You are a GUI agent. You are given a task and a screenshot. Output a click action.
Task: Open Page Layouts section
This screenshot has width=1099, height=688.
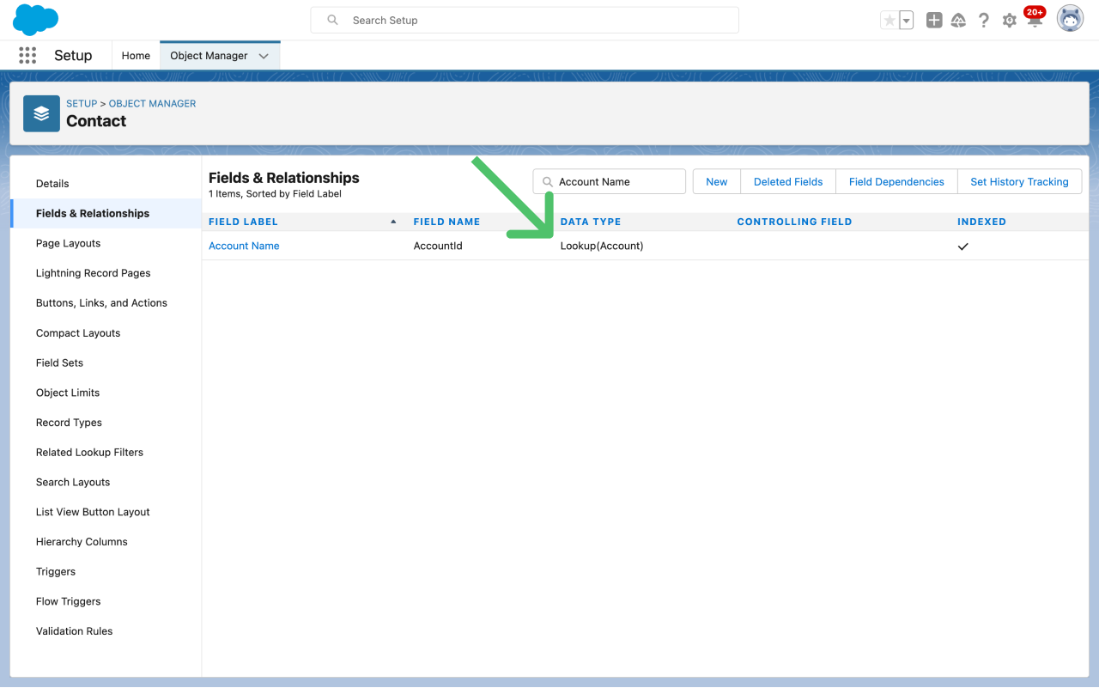pos(68,243)
